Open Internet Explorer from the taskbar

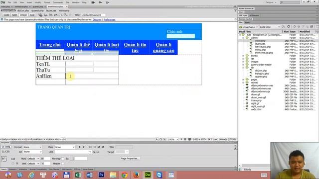31,175
